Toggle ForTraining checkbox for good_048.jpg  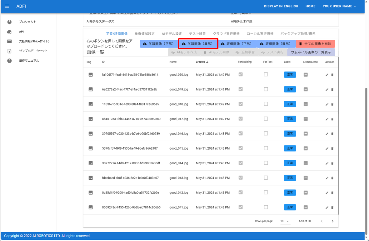click(241, 104)
